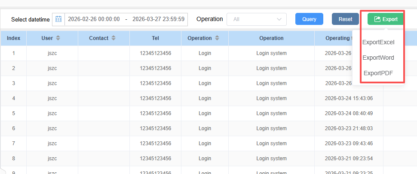Click the end datetime 2026-03-27 23:59:59

(x=158, y=19)
